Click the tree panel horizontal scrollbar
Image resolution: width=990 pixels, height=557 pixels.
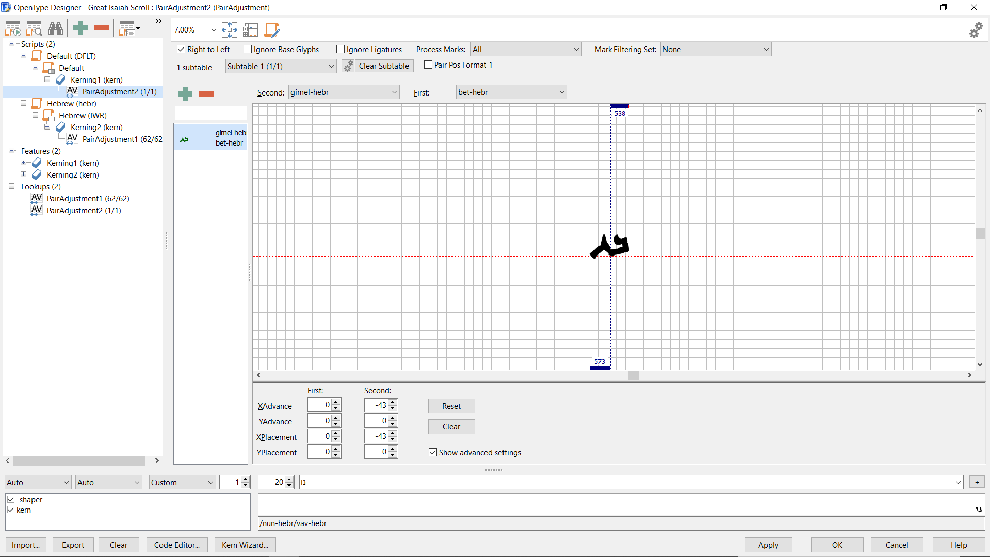pos(79,460)
